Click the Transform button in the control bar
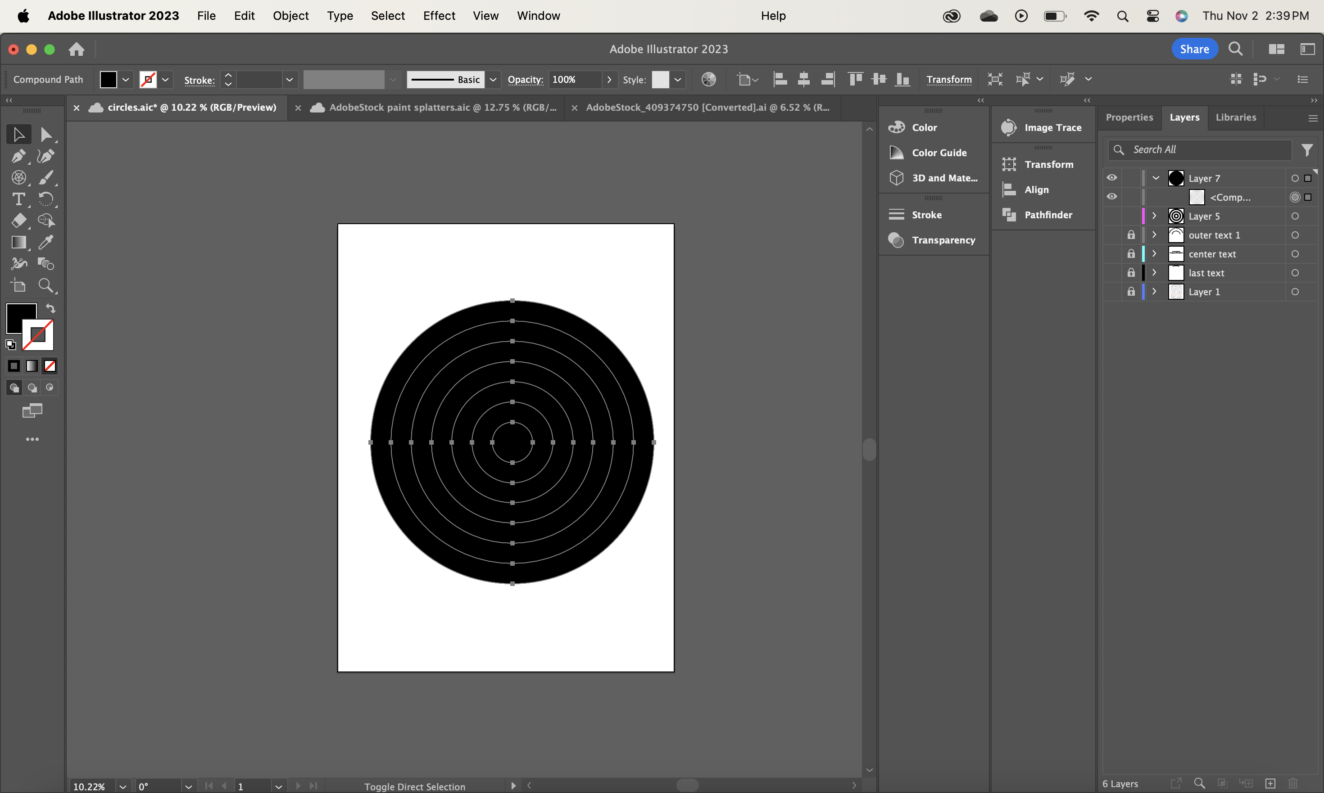 coord(949,79)
